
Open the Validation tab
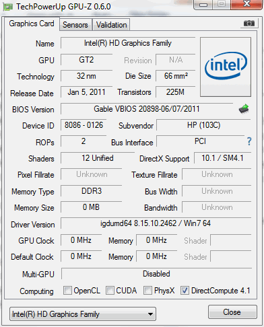coord(111,25)
